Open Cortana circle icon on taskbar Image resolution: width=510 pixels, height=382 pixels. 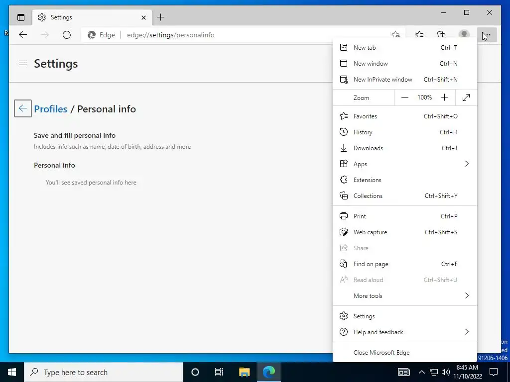pyautogui.click(x=195, y=372)
